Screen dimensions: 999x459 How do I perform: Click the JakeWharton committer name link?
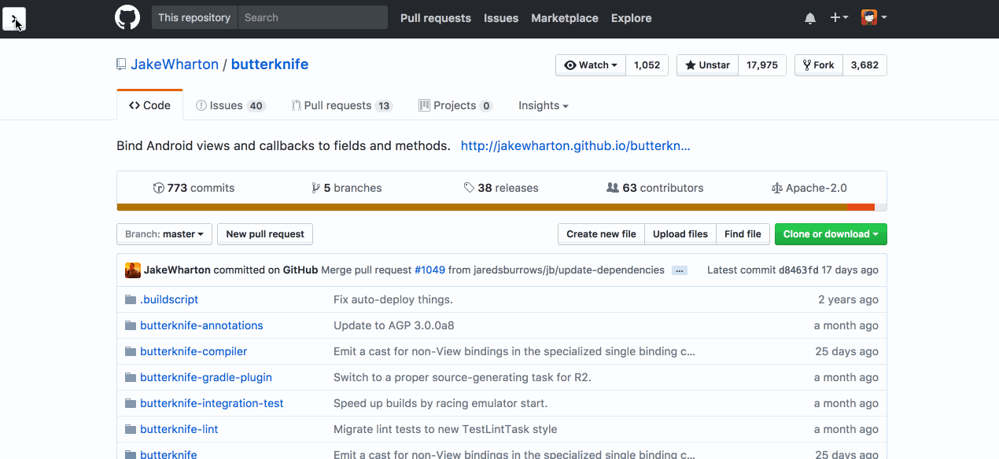pos(177,270)
